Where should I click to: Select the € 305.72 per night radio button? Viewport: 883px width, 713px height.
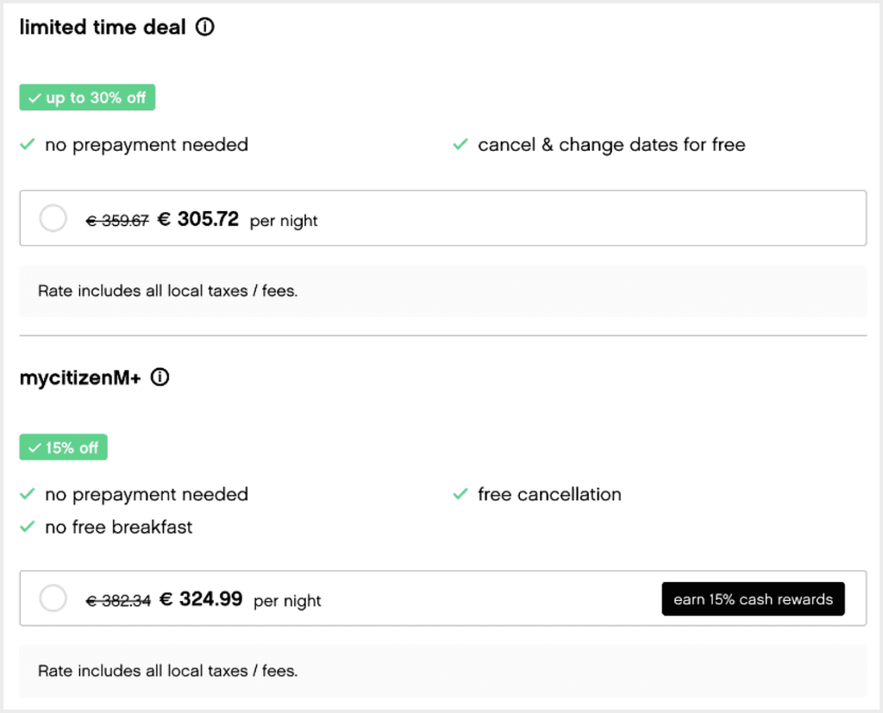[x=53, y=218]
